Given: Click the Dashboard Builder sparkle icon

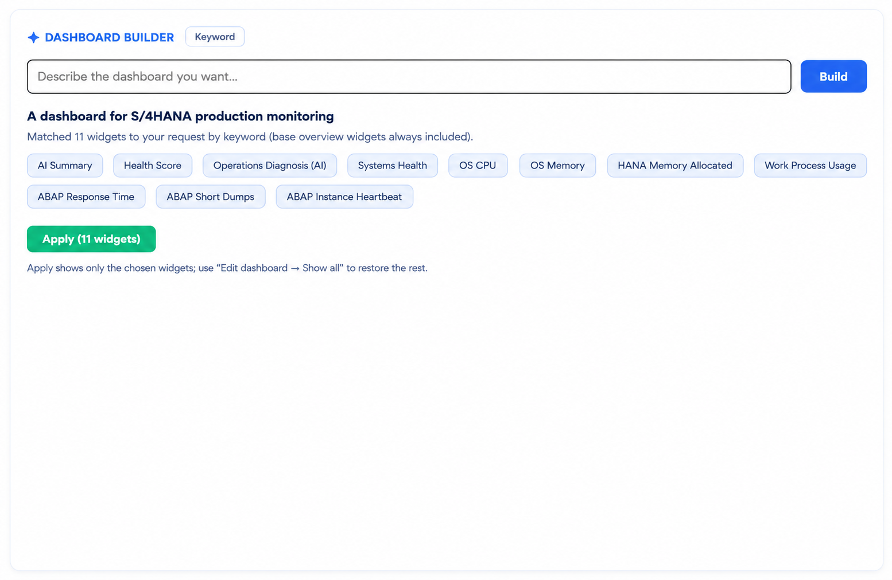Looking at the screenshot, I should pyautogui.click(x=33, y=37).
